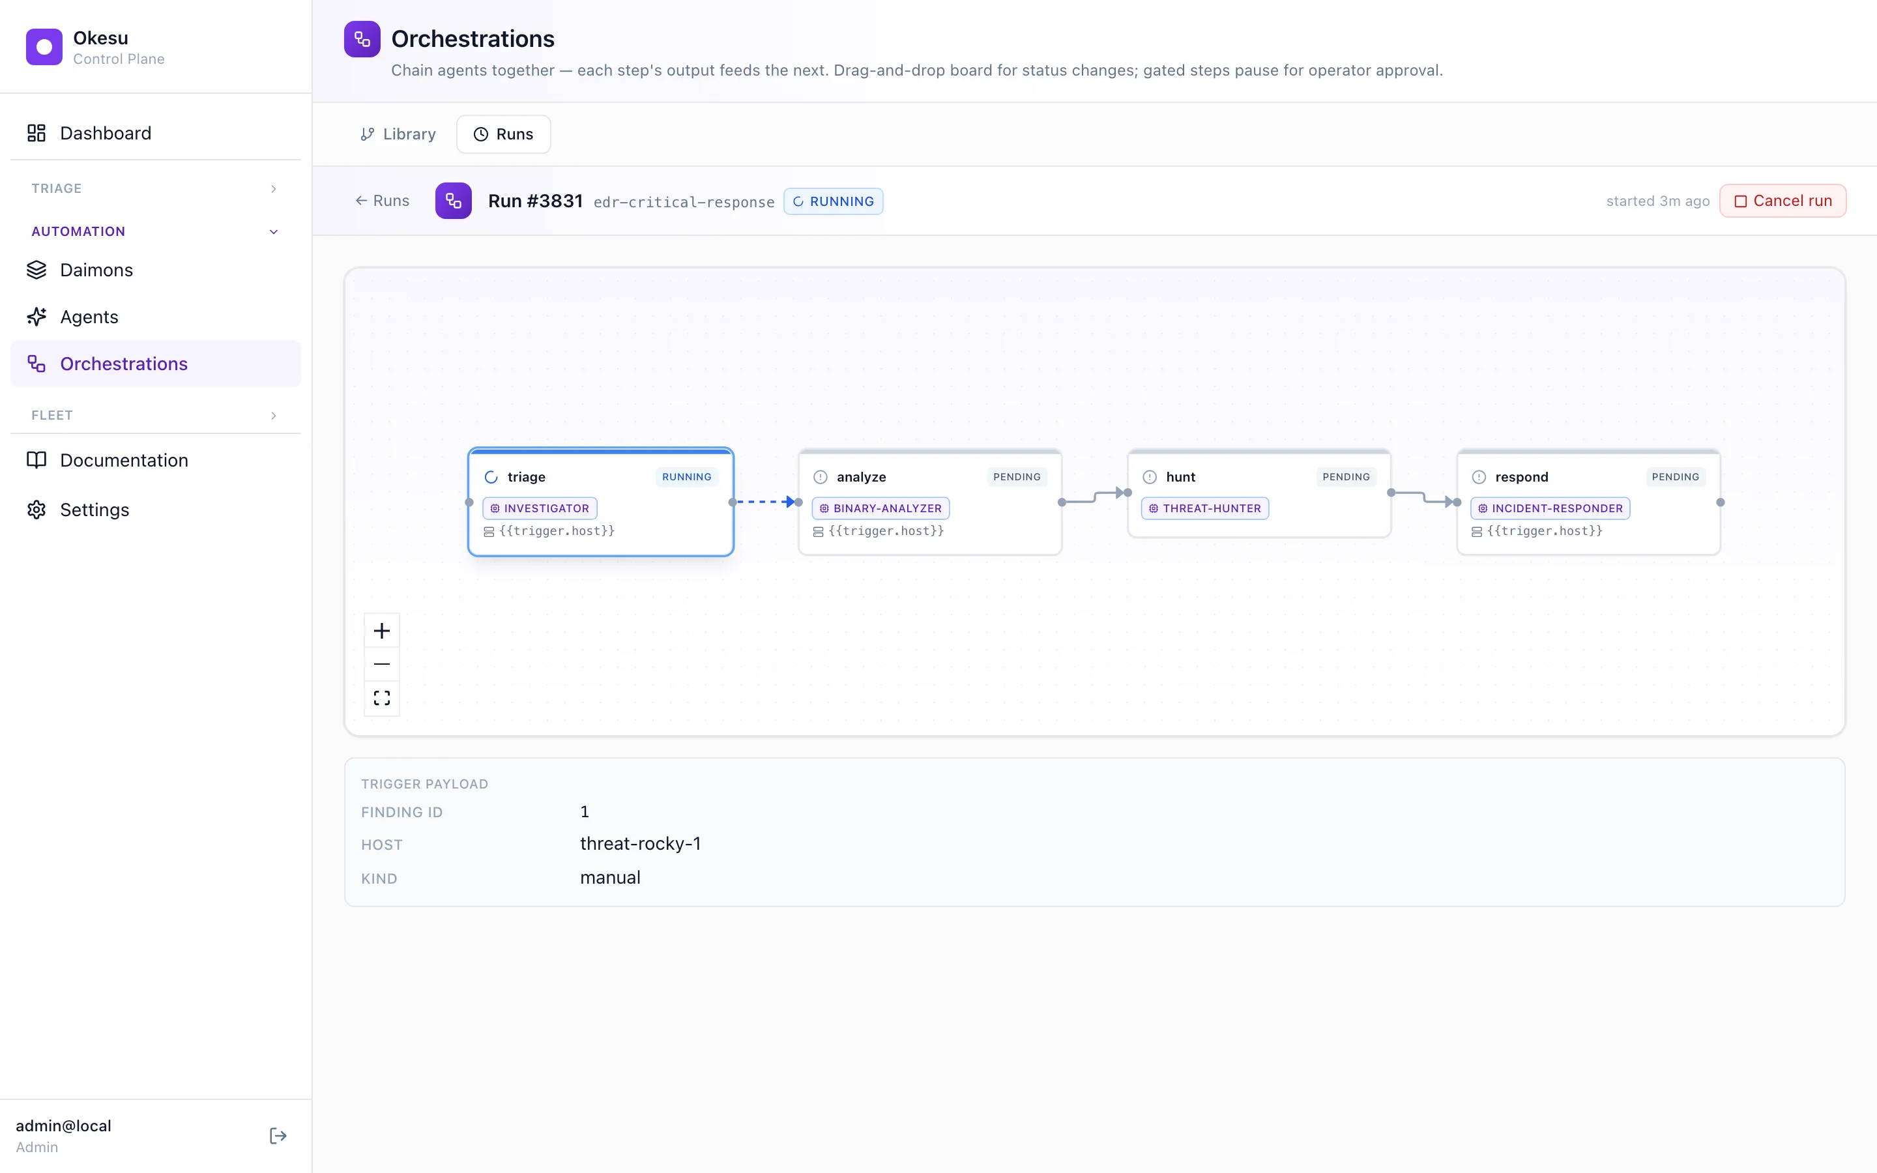
Task: Click the edge connecting hunt to respond
Action: pyautogui.click(x=1424, y=497)
